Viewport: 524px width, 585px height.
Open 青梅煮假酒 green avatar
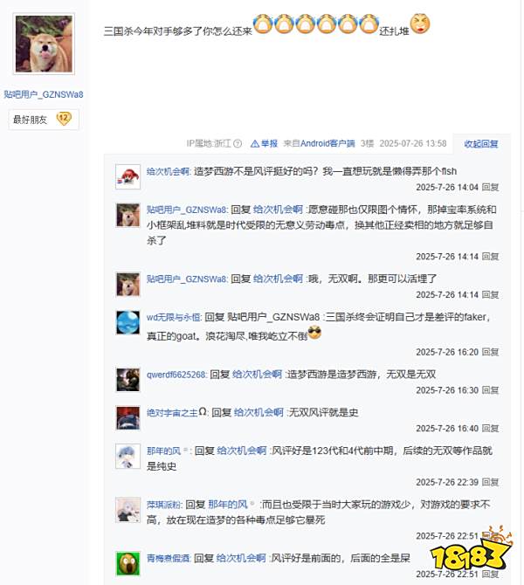128,564
